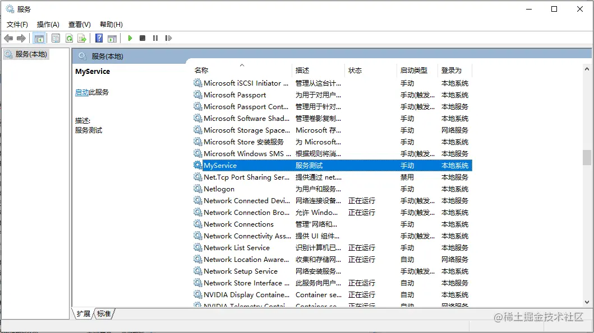Click the gear icon beside Netlogon
594x333 pixels.
tap(197, 189)
